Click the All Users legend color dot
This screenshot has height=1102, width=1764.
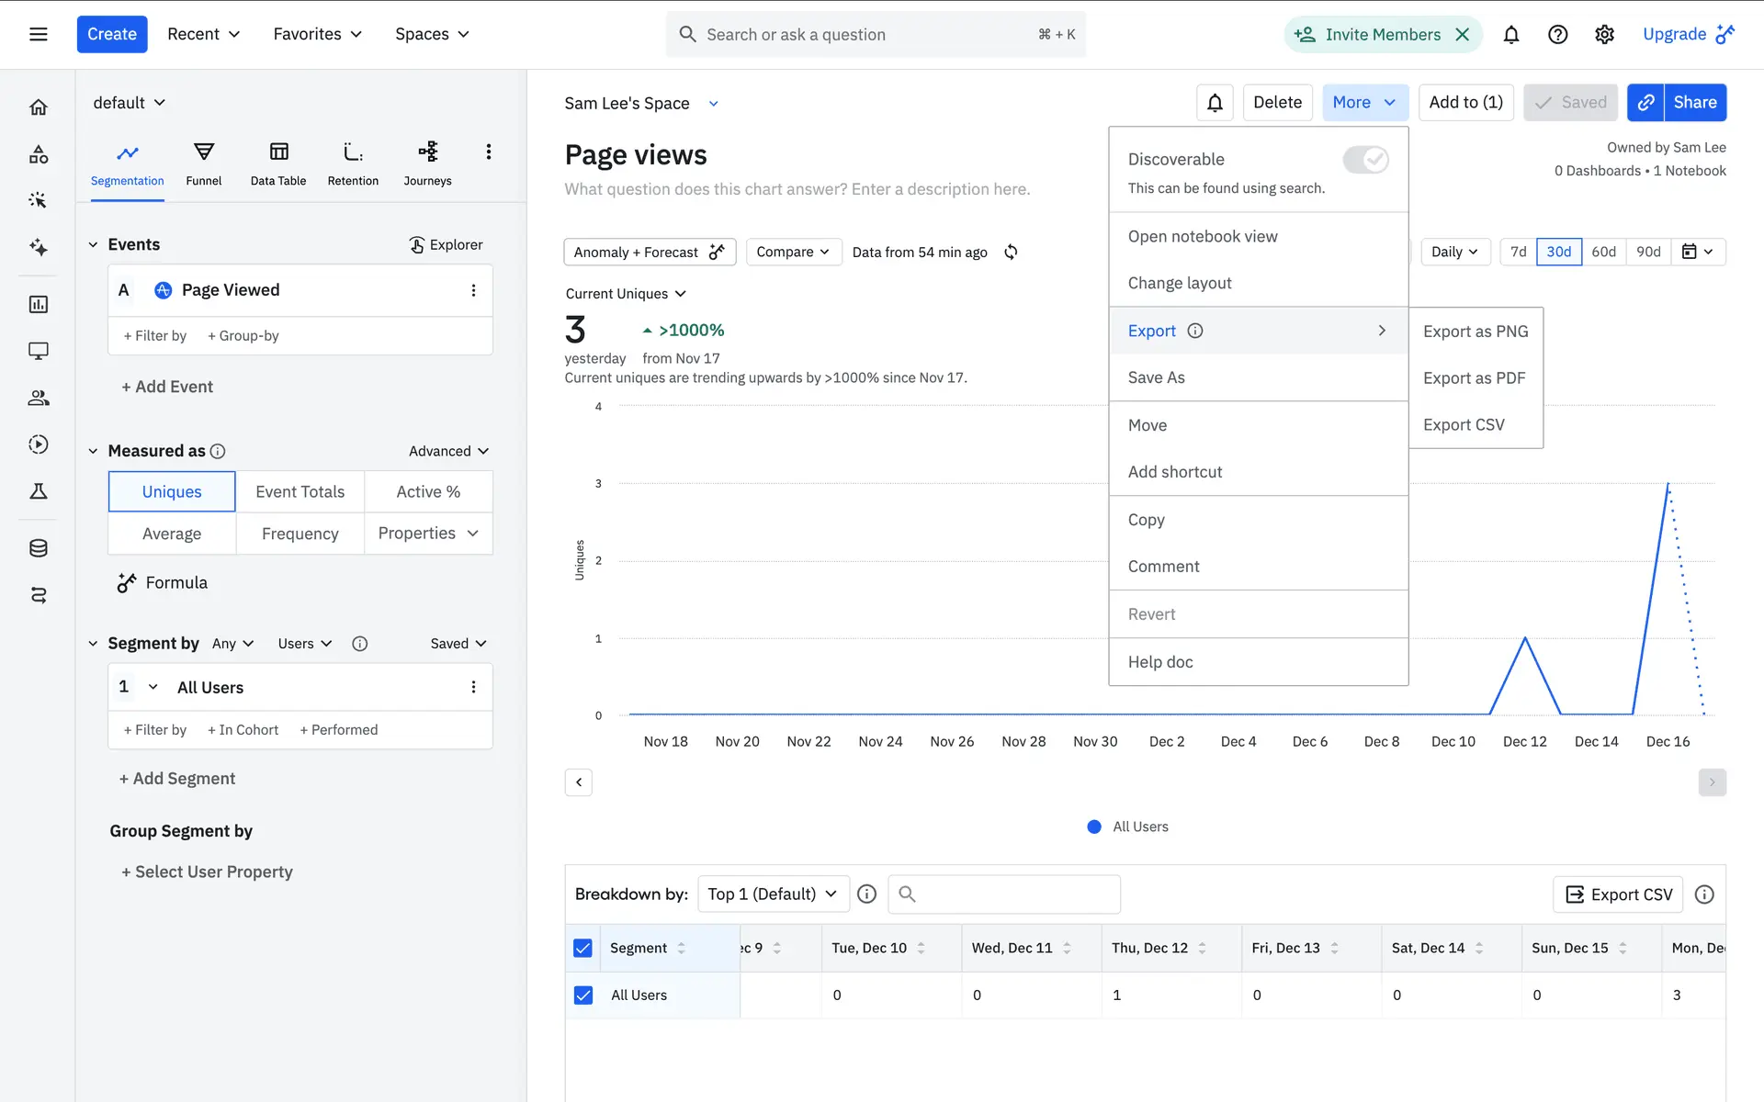[1093, 826]
